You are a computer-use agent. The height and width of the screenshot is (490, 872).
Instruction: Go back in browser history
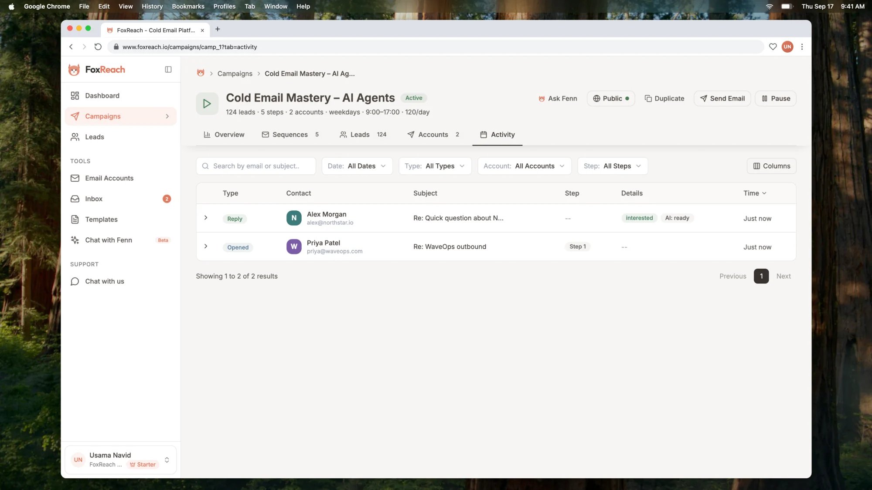coord(71,47)
